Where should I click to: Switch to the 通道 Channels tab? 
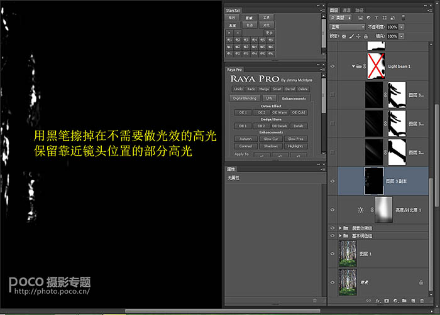(346, 11)
